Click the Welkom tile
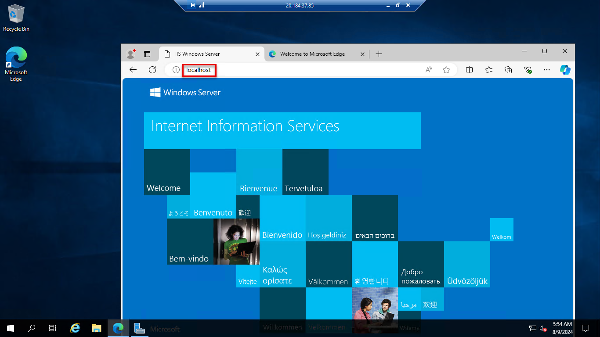This screenshot has height=337, width=600. (502, 229)
